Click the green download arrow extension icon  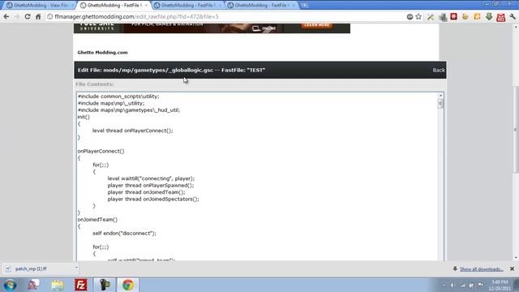click(489, 16)
